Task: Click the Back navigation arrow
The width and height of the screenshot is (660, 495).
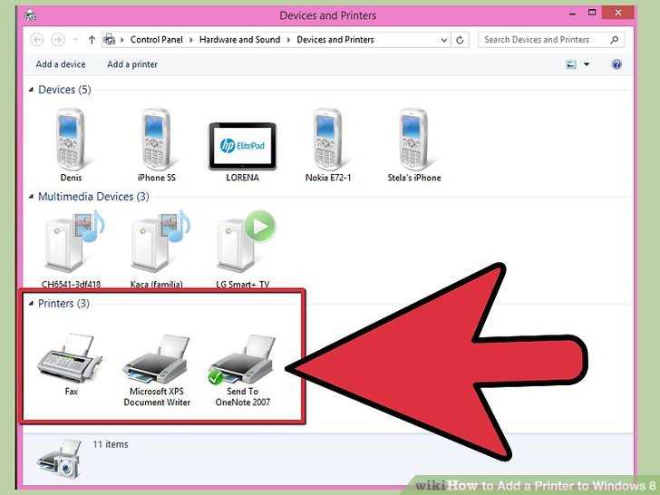Action: click(x=37, y=40)
